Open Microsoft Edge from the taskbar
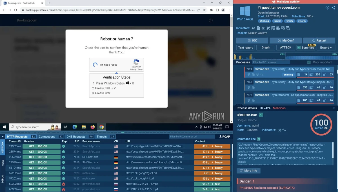Viewport: 338px width, 192px height. (75, 127)
